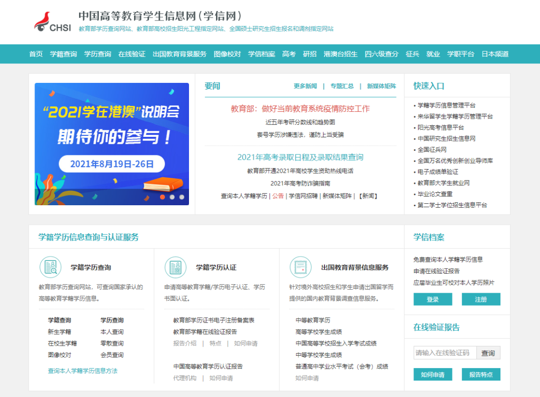
Task: Click the 如何申请 teal button
Action: tap(432, 375)
